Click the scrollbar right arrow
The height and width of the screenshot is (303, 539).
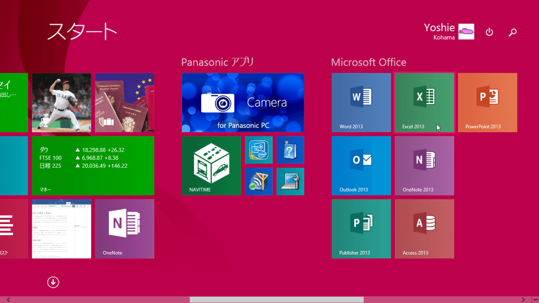pos(523,300)
